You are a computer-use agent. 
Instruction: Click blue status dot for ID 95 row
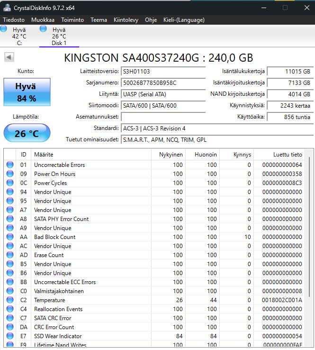[10, 201]
